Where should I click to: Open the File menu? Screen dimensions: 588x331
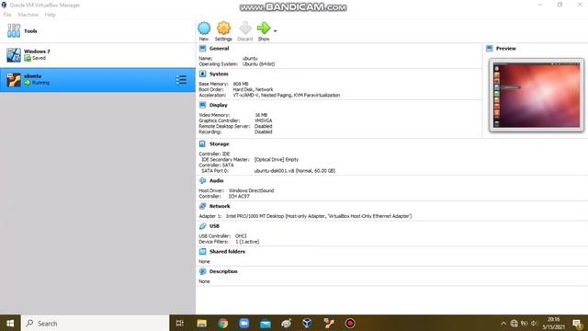[x=7, y=15]
